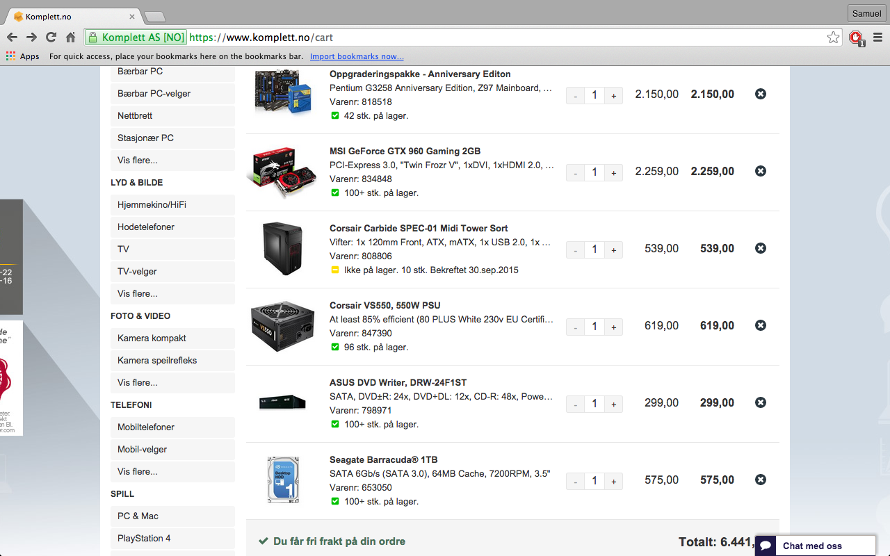Decrease quantity of Corsair VS550 PSU
The height and width of the screenshot is (556, 890).
tap(576, 327)
